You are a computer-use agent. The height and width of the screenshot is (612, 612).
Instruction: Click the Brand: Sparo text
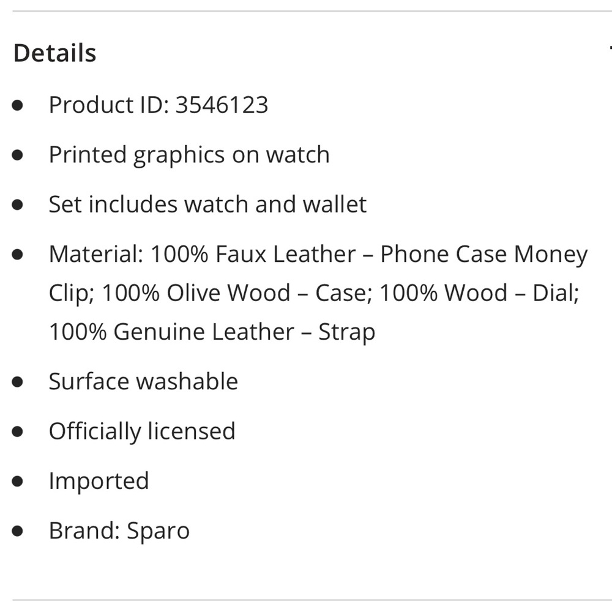tap(119, 530)
